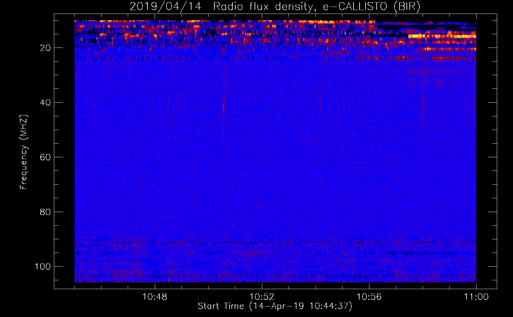The height and width of the screenshot is (317, 513).
Task: Click the 80 MHz frequency tick label
Action: [x=45, y=212]
